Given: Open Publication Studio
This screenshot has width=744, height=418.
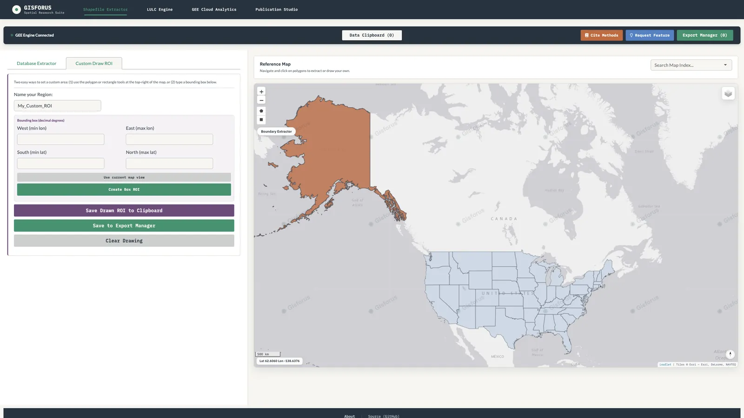Looking at the screenshot, I should 276,9.
